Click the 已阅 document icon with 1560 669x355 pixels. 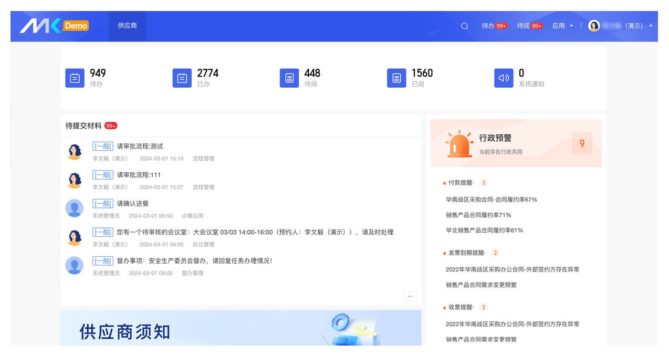(396, 78)
